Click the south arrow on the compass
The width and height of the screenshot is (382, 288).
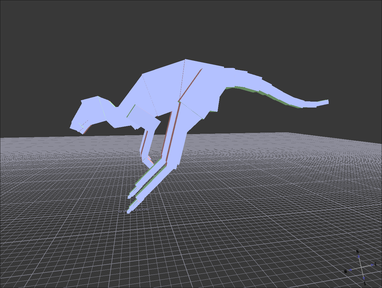pyautogui.click(x=364, y=278)
